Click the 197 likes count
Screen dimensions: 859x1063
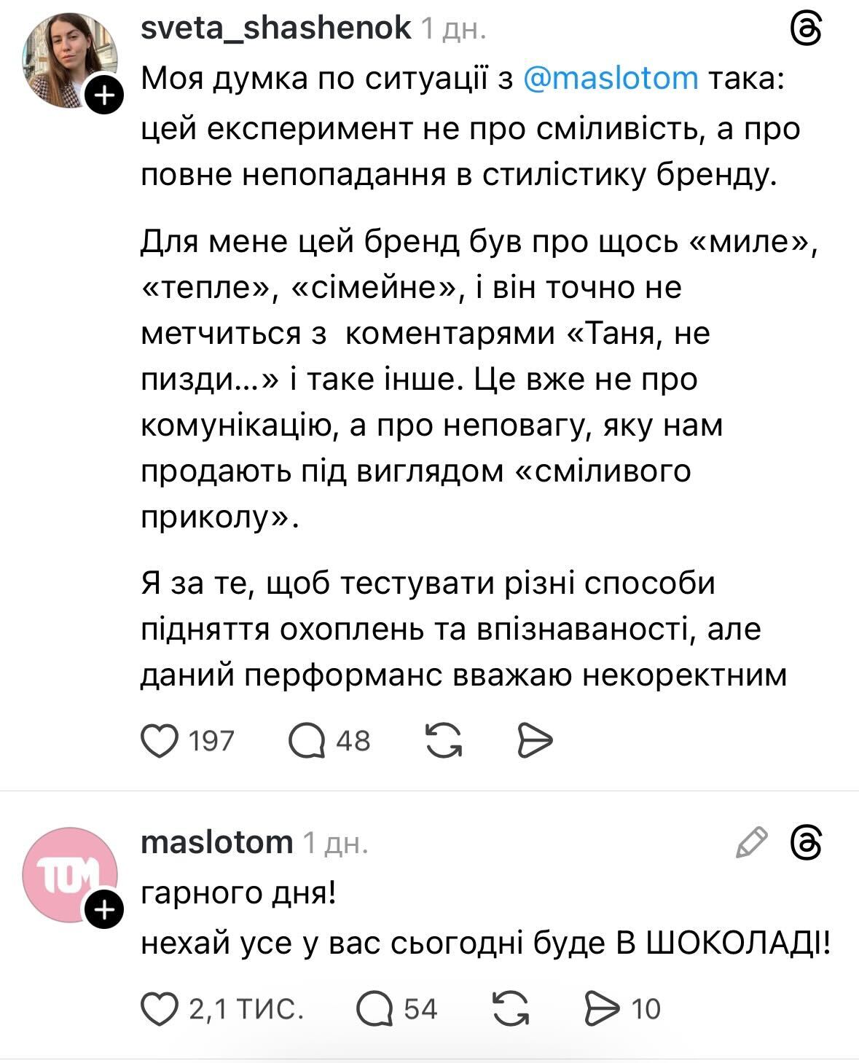pos(211,741)
